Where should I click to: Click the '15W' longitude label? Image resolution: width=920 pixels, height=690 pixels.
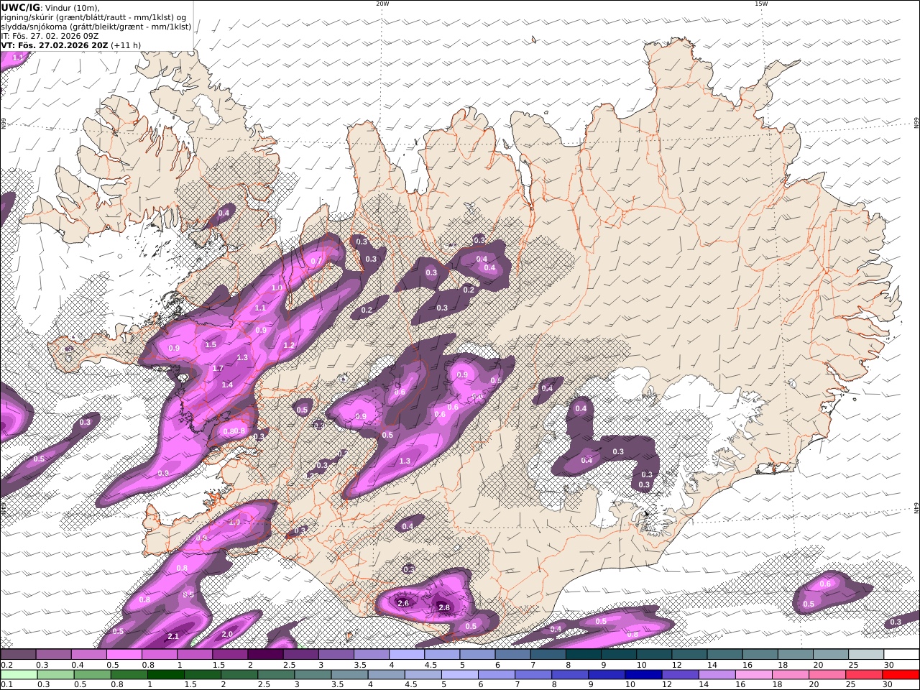click(761, 4)
